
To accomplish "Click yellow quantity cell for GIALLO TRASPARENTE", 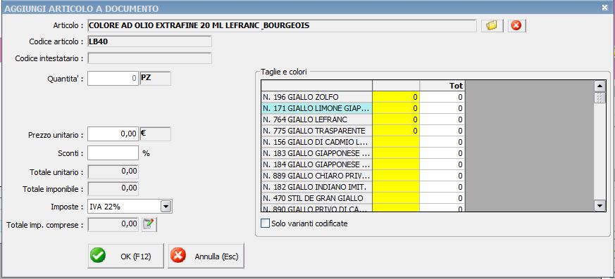I will 396,131.
